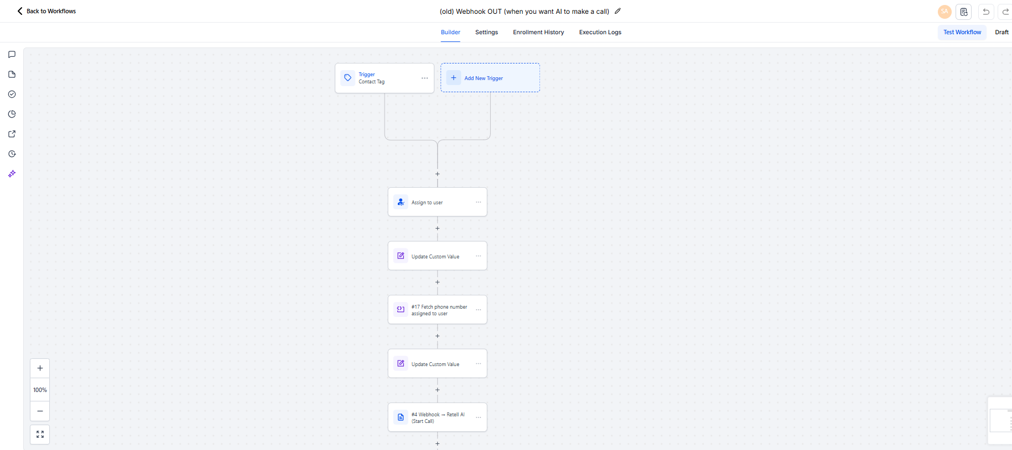Click the 100% zoom level indicator
The height and width of the screenshot is (450, 1012).
(x=40, y=390)
